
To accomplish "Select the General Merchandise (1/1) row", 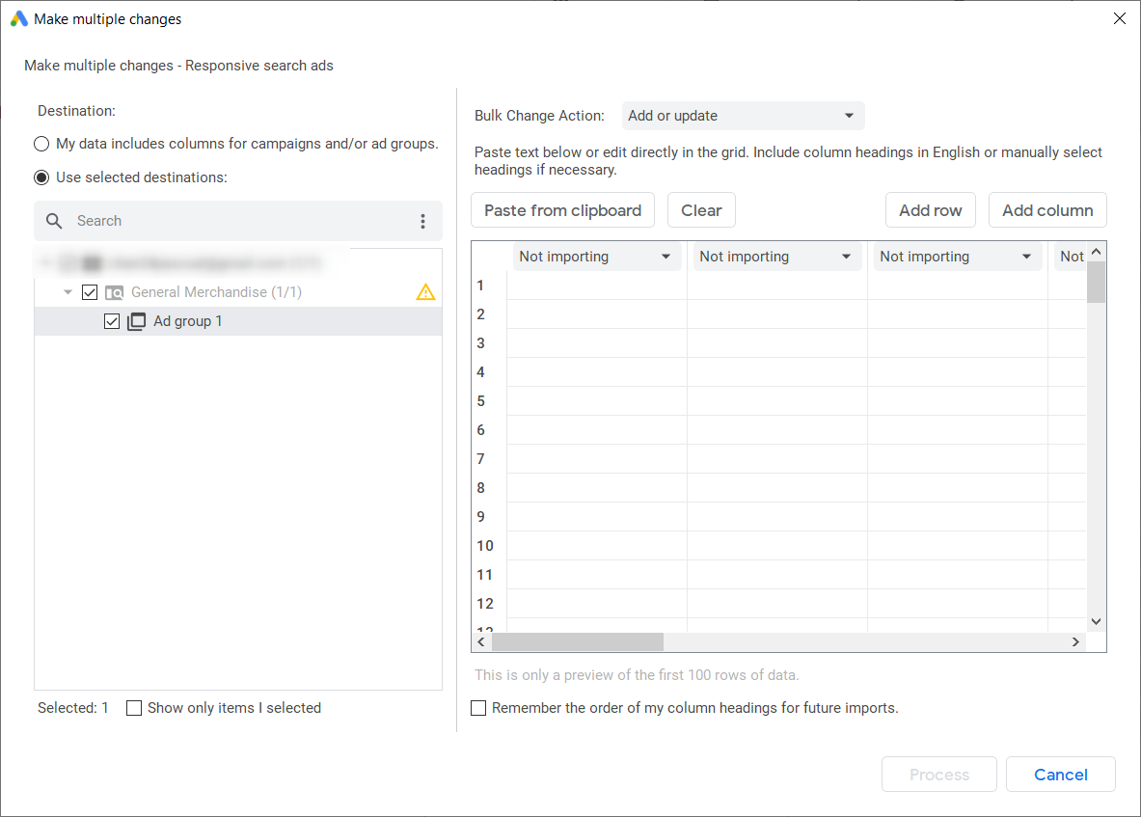I will tap(238, 292).
